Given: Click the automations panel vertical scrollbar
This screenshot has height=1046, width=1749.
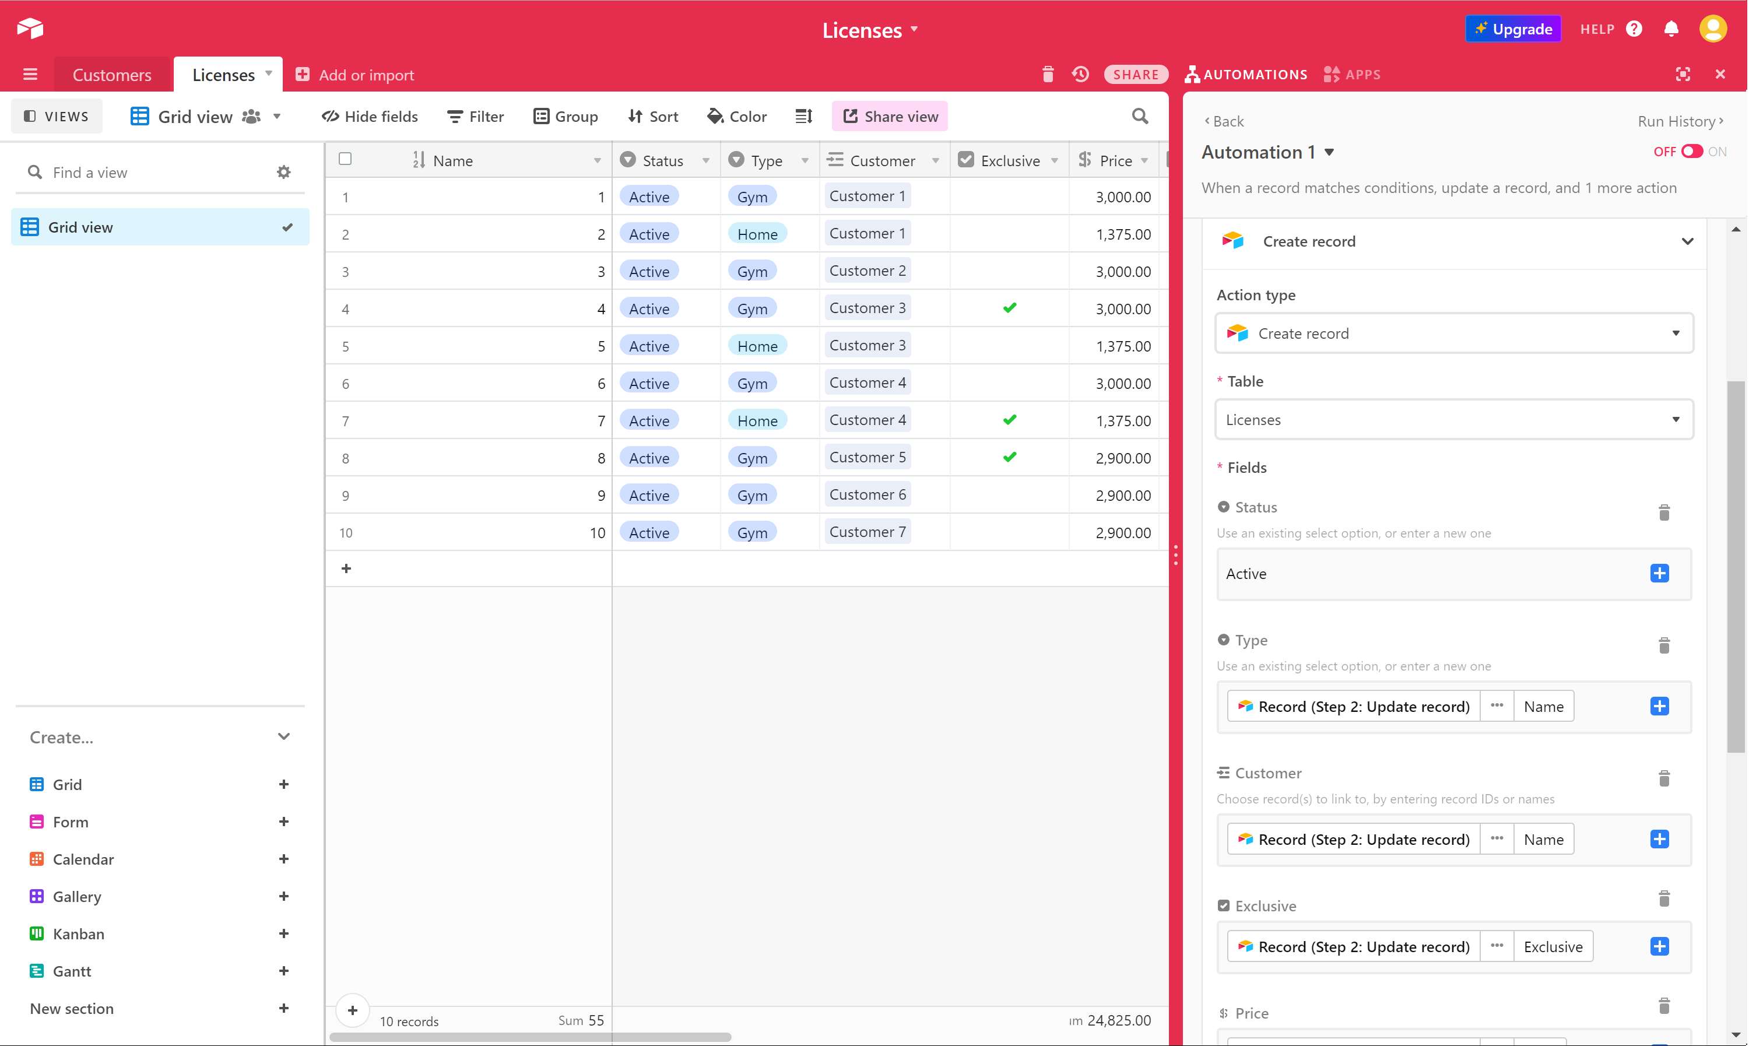Looking at the screenshot, I should (x=1736, y=567).
